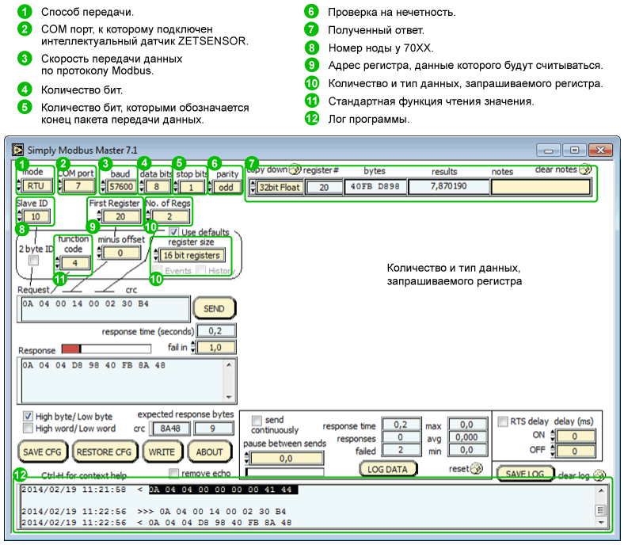Click the bytes value 40FB D898
Viewport: 624px width, 545px height.
(375, 186)
